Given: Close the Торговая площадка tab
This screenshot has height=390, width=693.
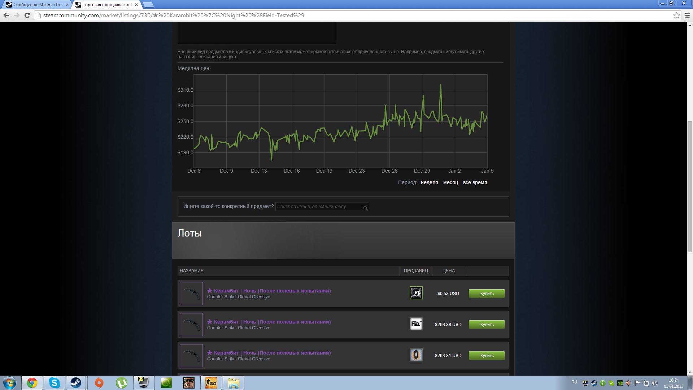Looking at the screenshot, I should (136, 5).
